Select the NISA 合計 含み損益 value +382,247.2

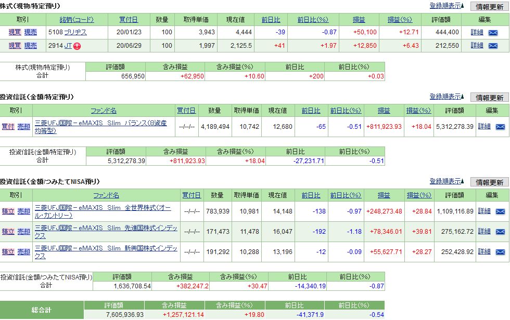click(193, 286)
